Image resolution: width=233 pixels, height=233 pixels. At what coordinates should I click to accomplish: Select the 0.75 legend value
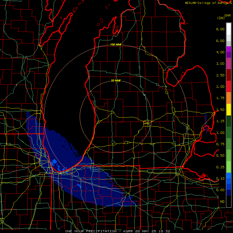tap(220, 144)
